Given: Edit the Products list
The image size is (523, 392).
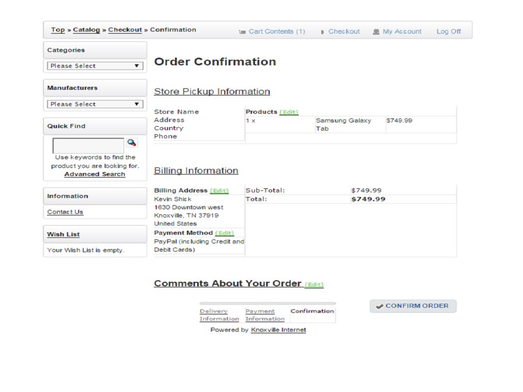Looking at the screenshot, I should point(289,112).
